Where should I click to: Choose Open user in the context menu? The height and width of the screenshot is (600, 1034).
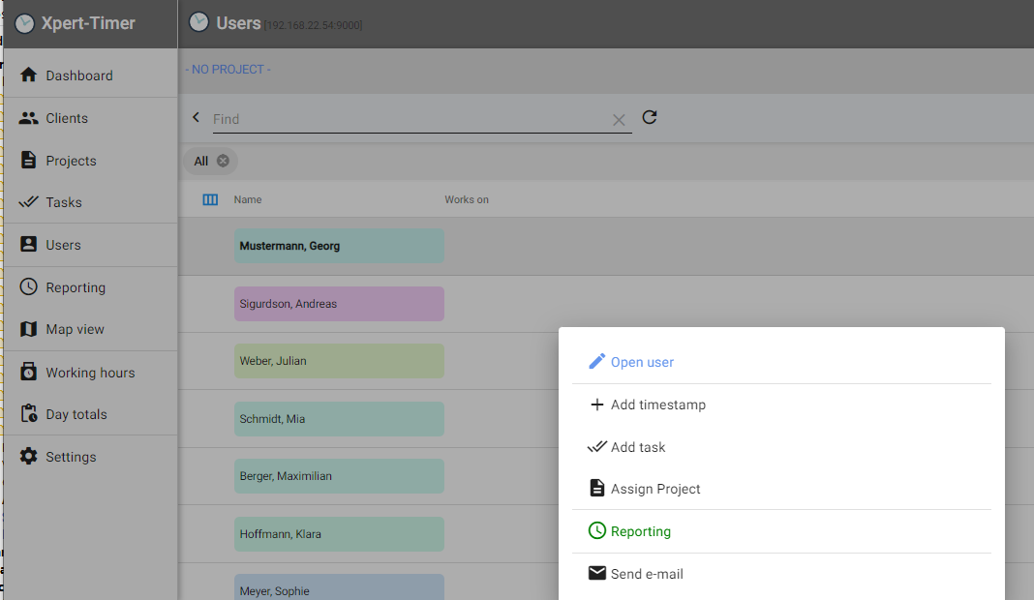point(641,362)
